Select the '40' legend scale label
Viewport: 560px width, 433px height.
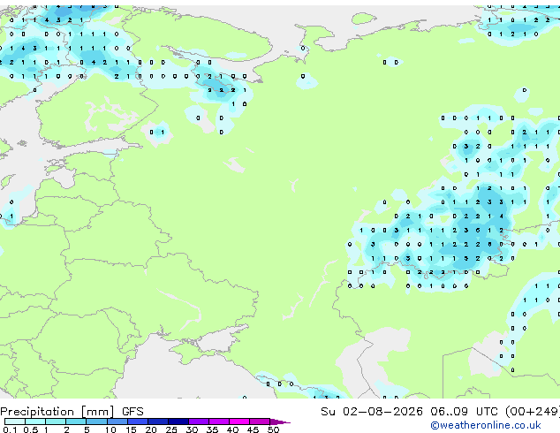232,429
